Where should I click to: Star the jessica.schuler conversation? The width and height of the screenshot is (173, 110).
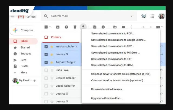pos(52,47)
